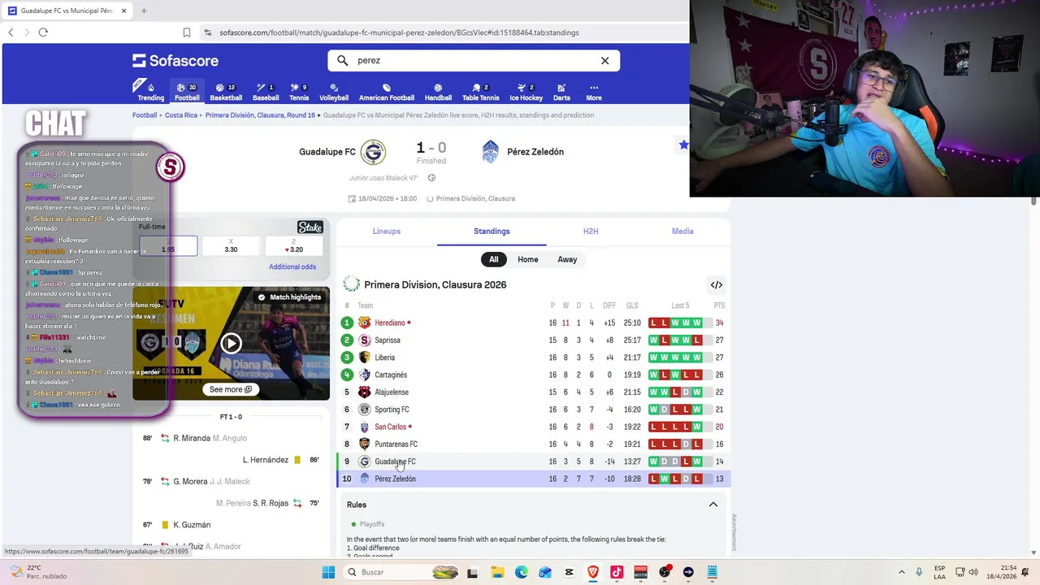Open Liberia team in standings
The height and width of the screenshot is (585, 1040).
(384, 357)
